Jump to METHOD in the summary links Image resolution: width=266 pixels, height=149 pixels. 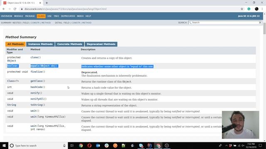46,23
